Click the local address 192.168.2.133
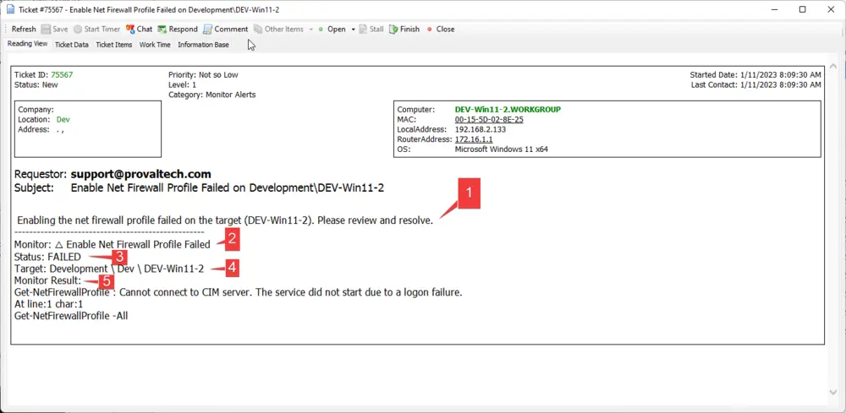This screenshot has width=846, height=413. pos(481,129)
